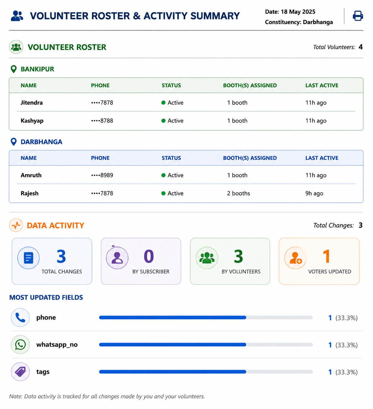
Task: Click the green Volunteer Roster group icon
Action: pos(16,47)
